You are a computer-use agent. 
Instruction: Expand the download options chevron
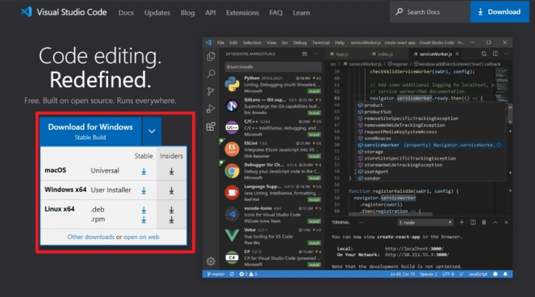click(x=152, y=131)
